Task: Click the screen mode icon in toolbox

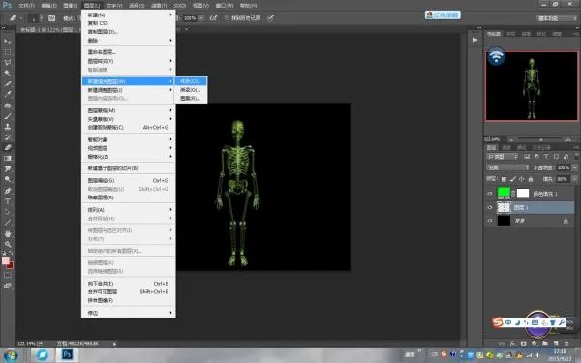Action: click(x=8, y=286)
